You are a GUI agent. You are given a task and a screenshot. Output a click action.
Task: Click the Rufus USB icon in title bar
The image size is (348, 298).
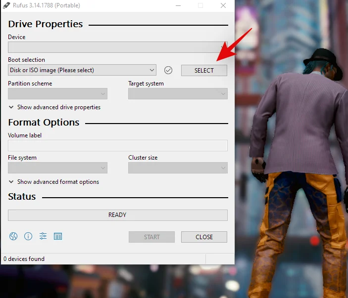[x=6, y=5]
